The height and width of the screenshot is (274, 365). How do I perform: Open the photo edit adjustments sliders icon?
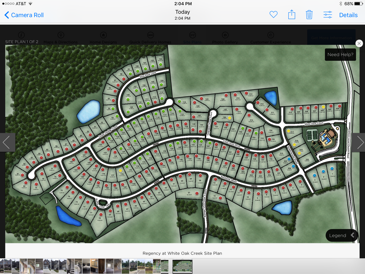pos(328,15)
